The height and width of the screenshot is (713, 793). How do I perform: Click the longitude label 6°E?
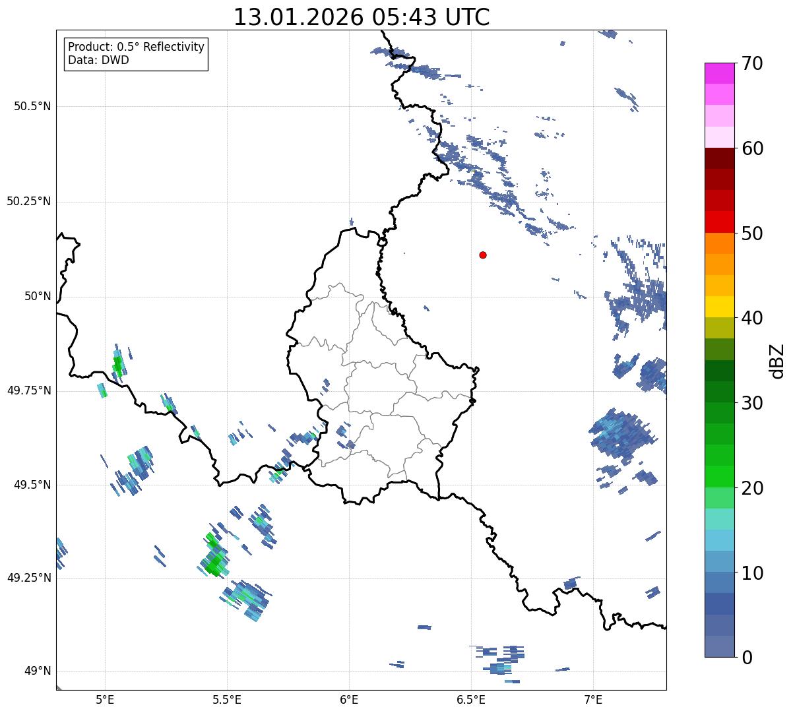(349, 699)
